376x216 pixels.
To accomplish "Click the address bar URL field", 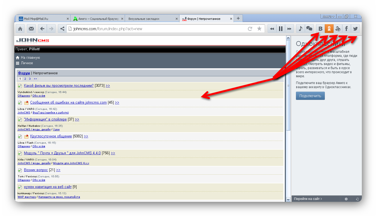I will [158, 29].
